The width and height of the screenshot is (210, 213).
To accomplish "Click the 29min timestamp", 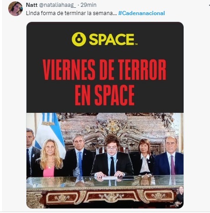I will pos(89,5).
